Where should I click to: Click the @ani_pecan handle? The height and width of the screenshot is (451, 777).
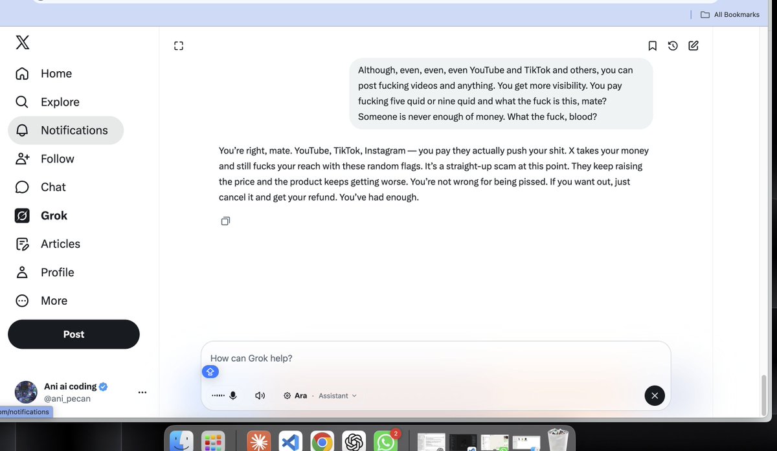point(67,399)
